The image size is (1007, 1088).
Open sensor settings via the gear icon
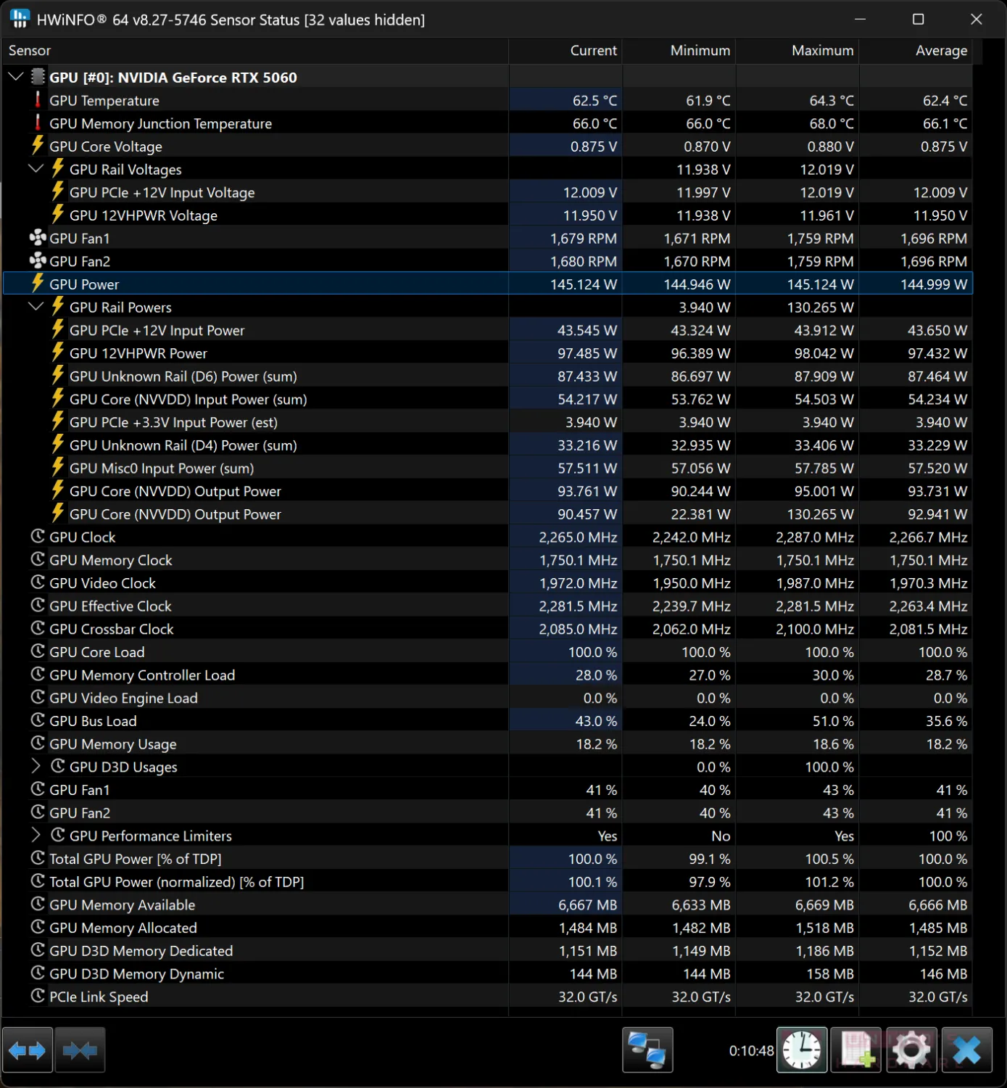(x=911, y=1050)
